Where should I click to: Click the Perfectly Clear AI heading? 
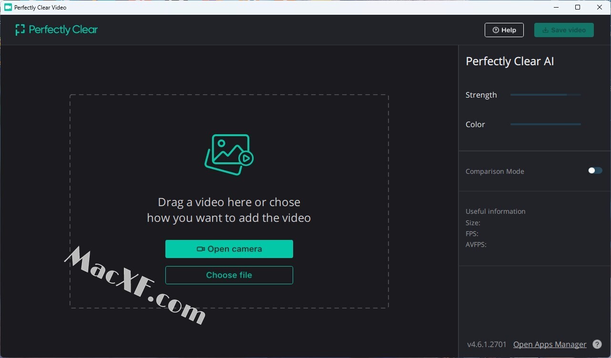(510, 61)
